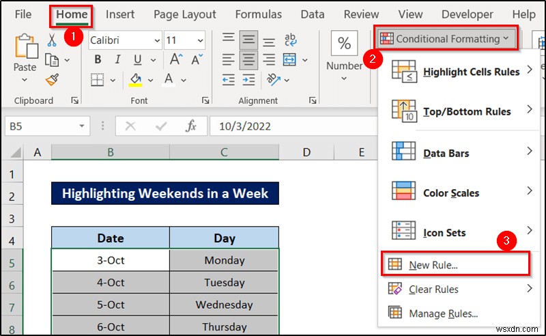Click the Increase Indent icon
The height and width of the screenshot is (336, 546).
click(x=248, y=80)
